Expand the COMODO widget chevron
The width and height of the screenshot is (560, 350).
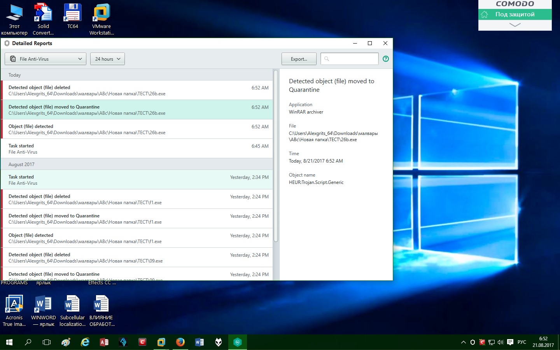pos(514,25)
